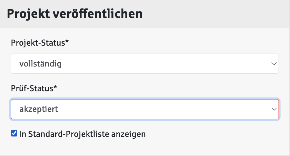Click the 'In Standard-Projektliste anzeigen' label text
The height and width of the screenshot is (156, 290).
point(82,134)
